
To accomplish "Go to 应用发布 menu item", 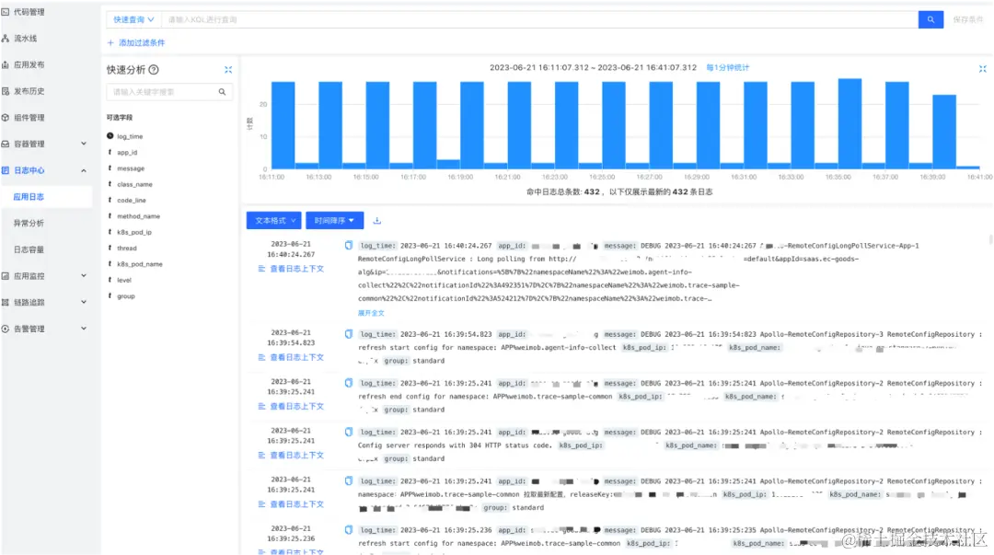I will click(29, 64).
